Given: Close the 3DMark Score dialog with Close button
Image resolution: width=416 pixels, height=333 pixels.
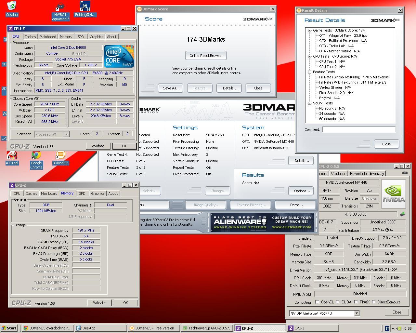Looking at the screenshot, I should [x=258, y=88].
